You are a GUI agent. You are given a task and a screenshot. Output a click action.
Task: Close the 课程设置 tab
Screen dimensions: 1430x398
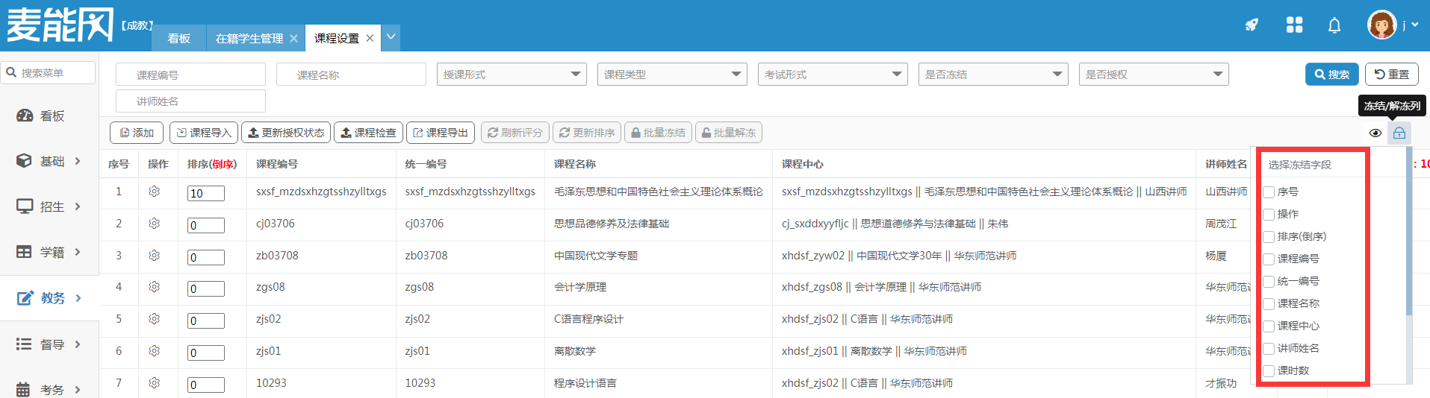[x=370, y=38]
